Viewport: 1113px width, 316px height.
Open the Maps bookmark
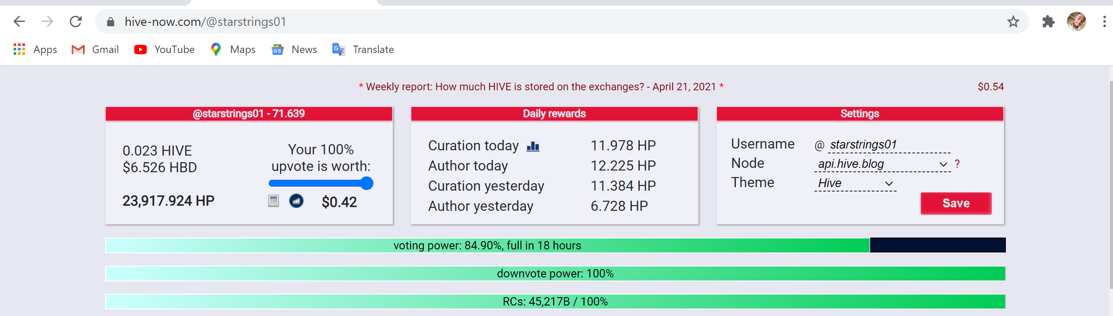(x=233, y=50)
